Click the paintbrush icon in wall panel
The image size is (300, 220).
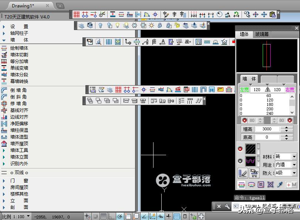tap(243, 173)
